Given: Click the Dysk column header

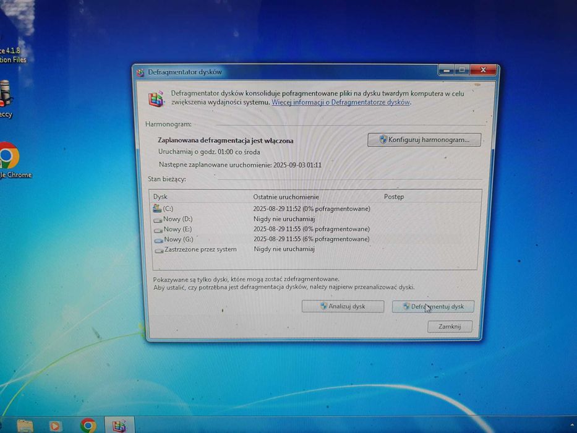Looking at the screenshot, I should tap(160, 197).
